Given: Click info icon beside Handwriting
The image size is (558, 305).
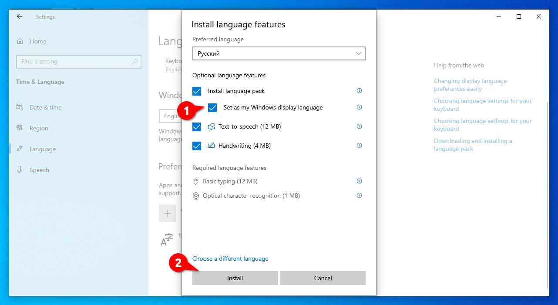Looking at the screenshot, I should [359, 146].
